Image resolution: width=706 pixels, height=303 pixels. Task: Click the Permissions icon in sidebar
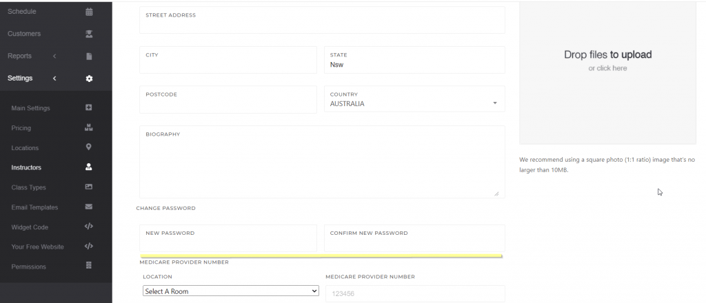[88, 266]
